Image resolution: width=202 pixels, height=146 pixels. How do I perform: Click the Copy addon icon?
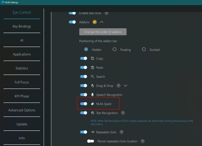pos(92,58)
